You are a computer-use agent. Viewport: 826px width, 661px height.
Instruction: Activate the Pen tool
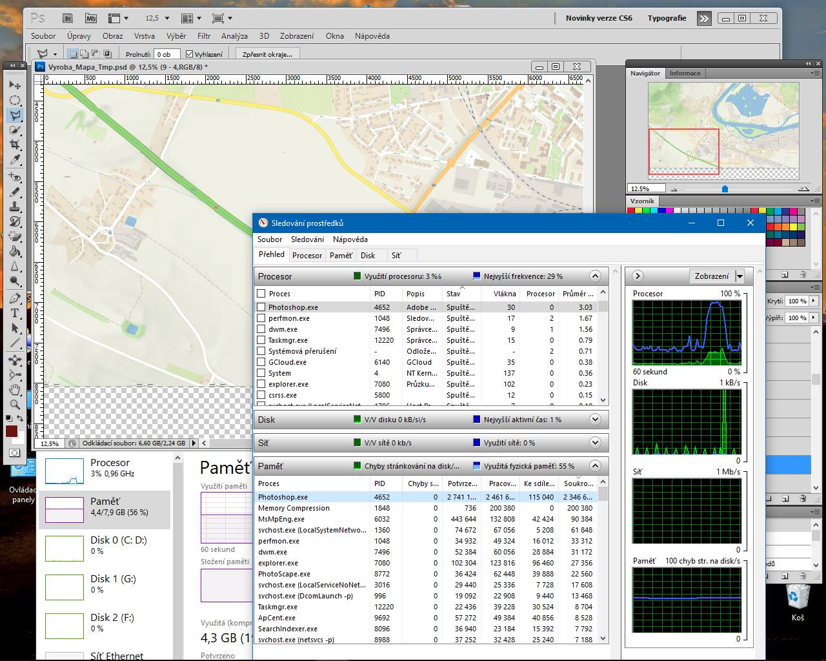pyautogui.click(x=14, y=298)
